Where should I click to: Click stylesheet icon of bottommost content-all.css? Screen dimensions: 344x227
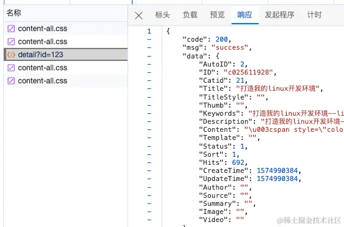[11, 81]
